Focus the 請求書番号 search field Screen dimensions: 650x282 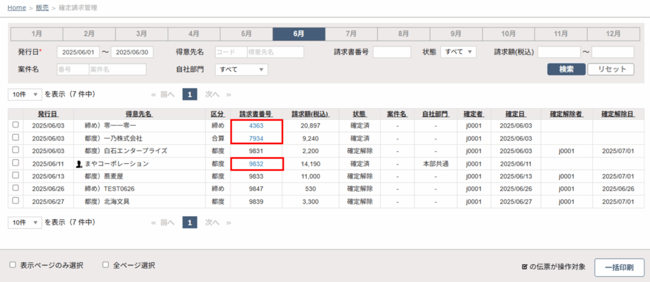tap(392, 52)
